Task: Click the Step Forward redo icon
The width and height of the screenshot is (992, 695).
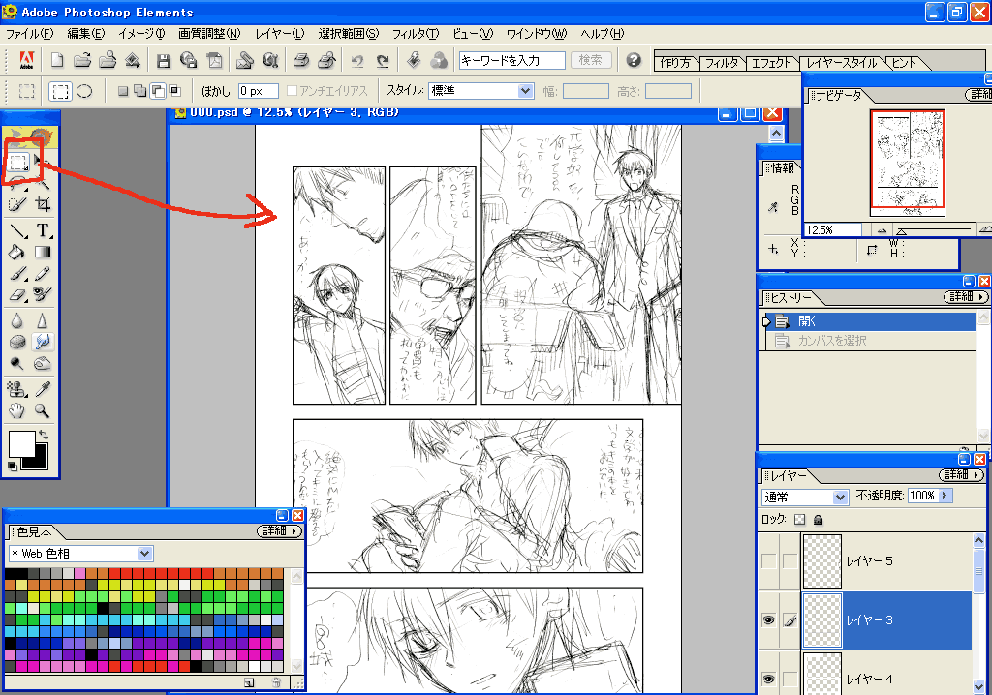Action: [x=383, y=60]
